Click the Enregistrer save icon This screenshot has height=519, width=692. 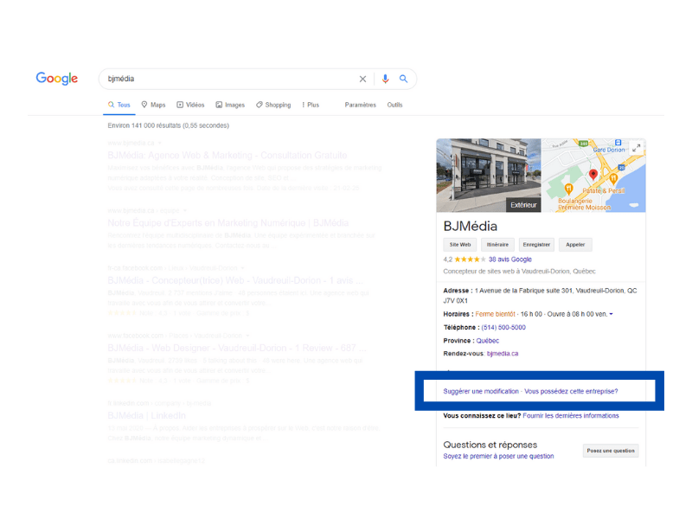pyautogui.click(x=536, y=245)
